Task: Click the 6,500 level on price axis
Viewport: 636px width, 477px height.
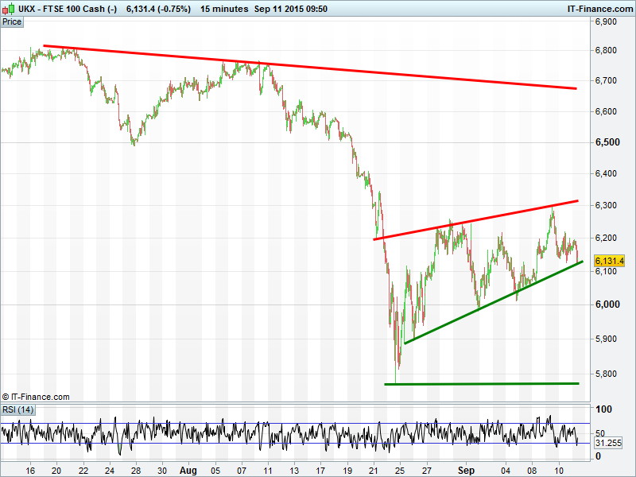Action: click(x=608, y=142)
